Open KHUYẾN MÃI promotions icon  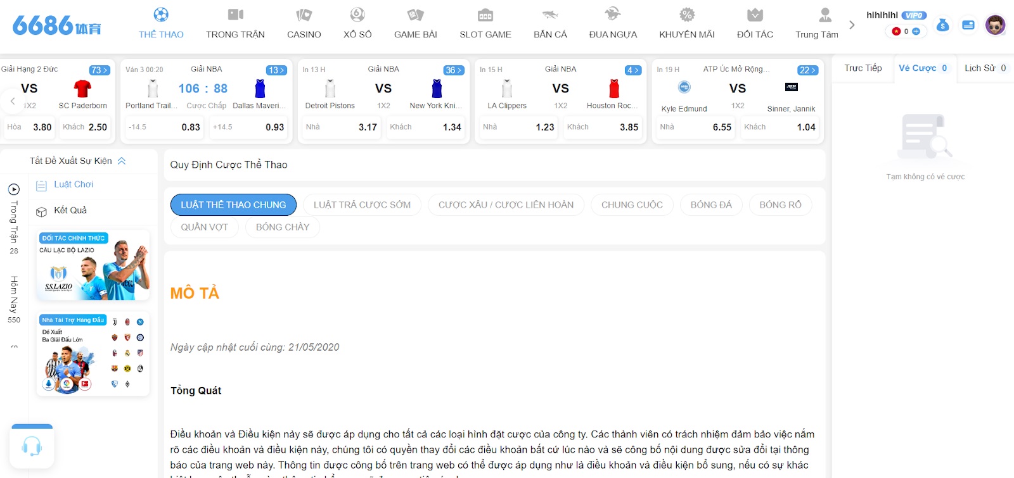point(687,15)
